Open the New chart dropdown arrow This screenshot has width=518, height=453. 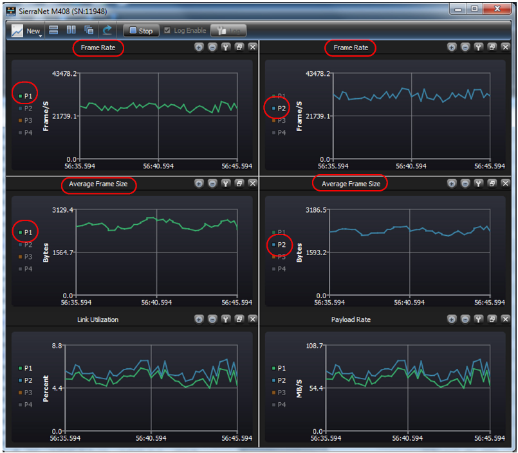pyautogui.click(x=41, y=35)
